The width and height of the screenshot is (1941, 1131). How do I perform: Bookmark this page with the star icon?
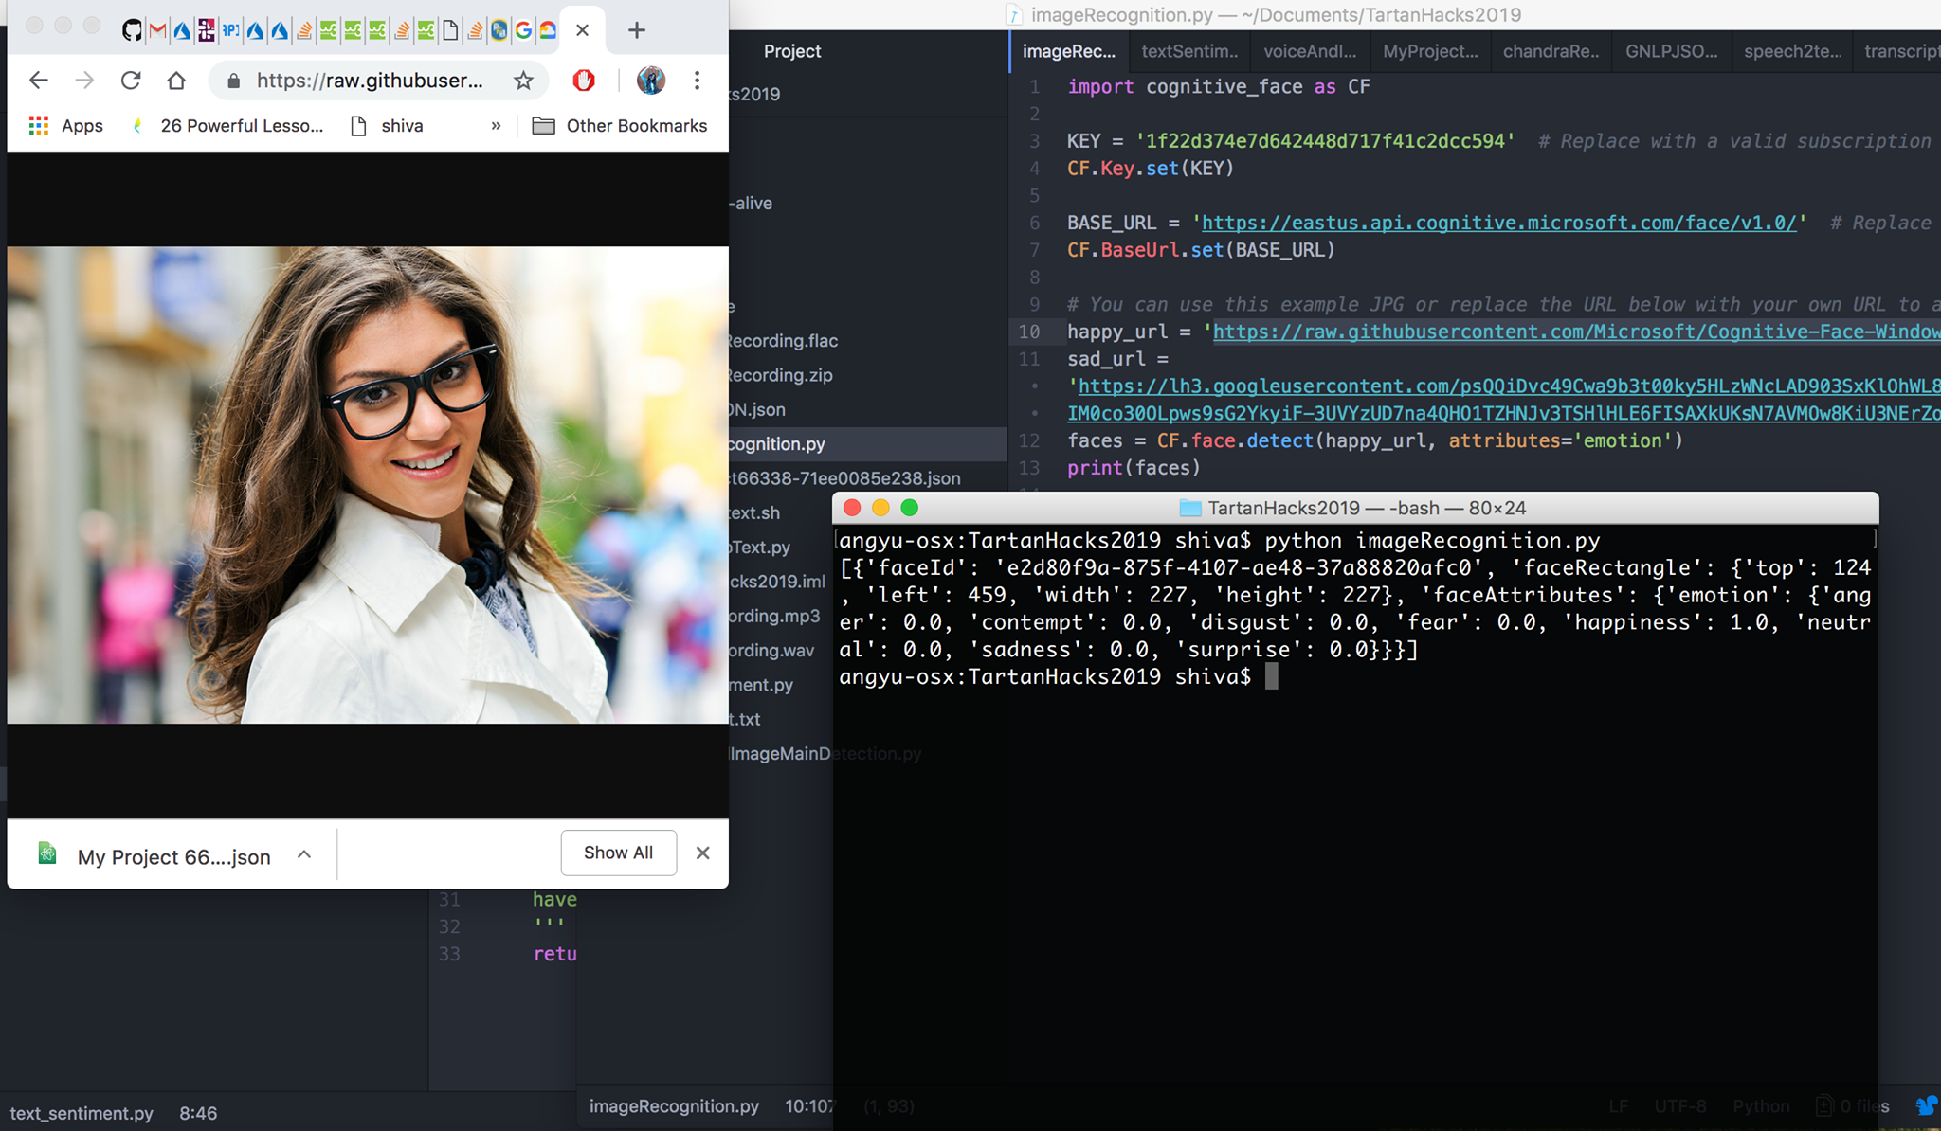(523, 81)
